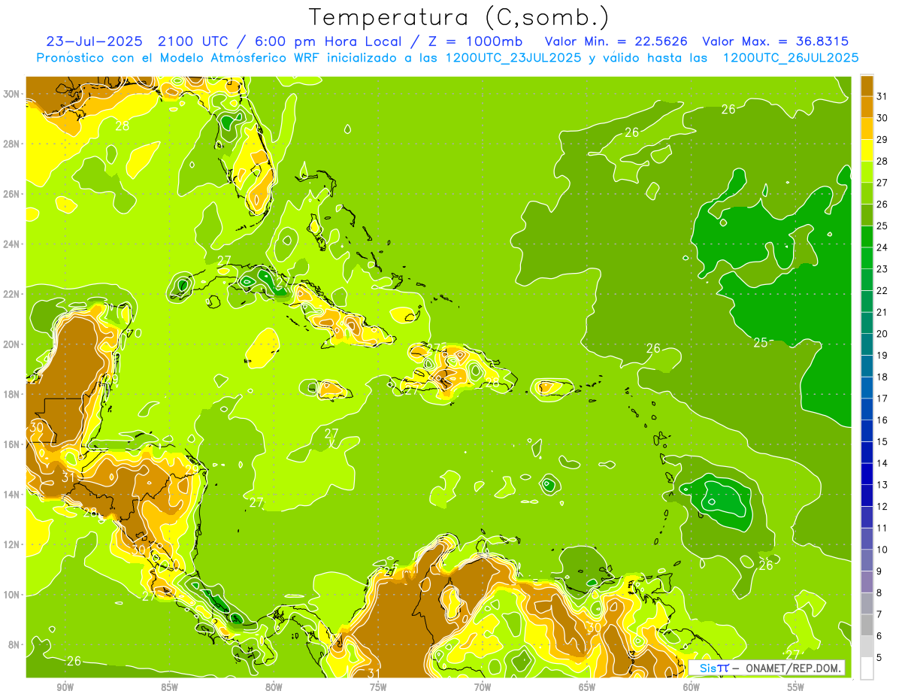Viewport: 902px width, 697px height.
Task: Click the "25" contour label on the map
Action: (761, 343)
